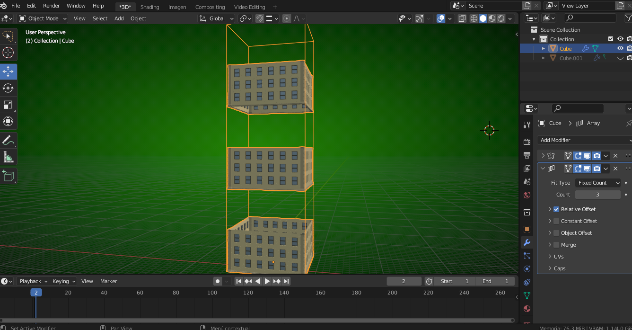Click the Start frame field
Viewport: 632px width, 330px height.
pos(455,281)
